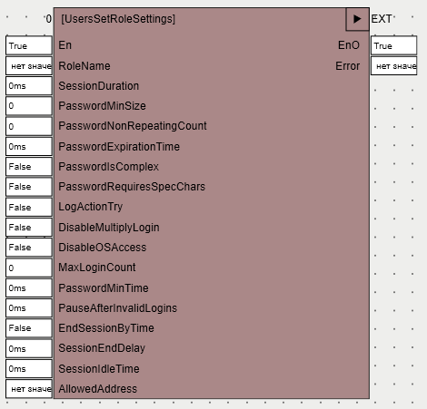This screenshot has height=409, width=427.
Task: Select the En input pin label
Action: tap(65, 45)
